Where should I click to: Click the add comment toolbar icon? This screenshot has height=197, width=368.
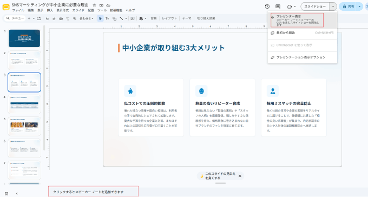click(133, 18)
